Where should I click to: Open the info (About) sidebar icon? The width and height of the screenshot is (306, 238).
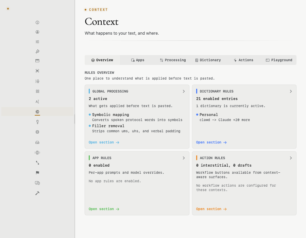click(x=37, y=22)
